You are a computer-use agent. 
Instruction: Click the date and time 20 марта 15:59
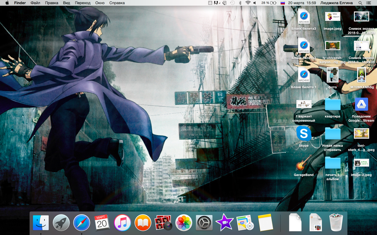pos(302,3)
